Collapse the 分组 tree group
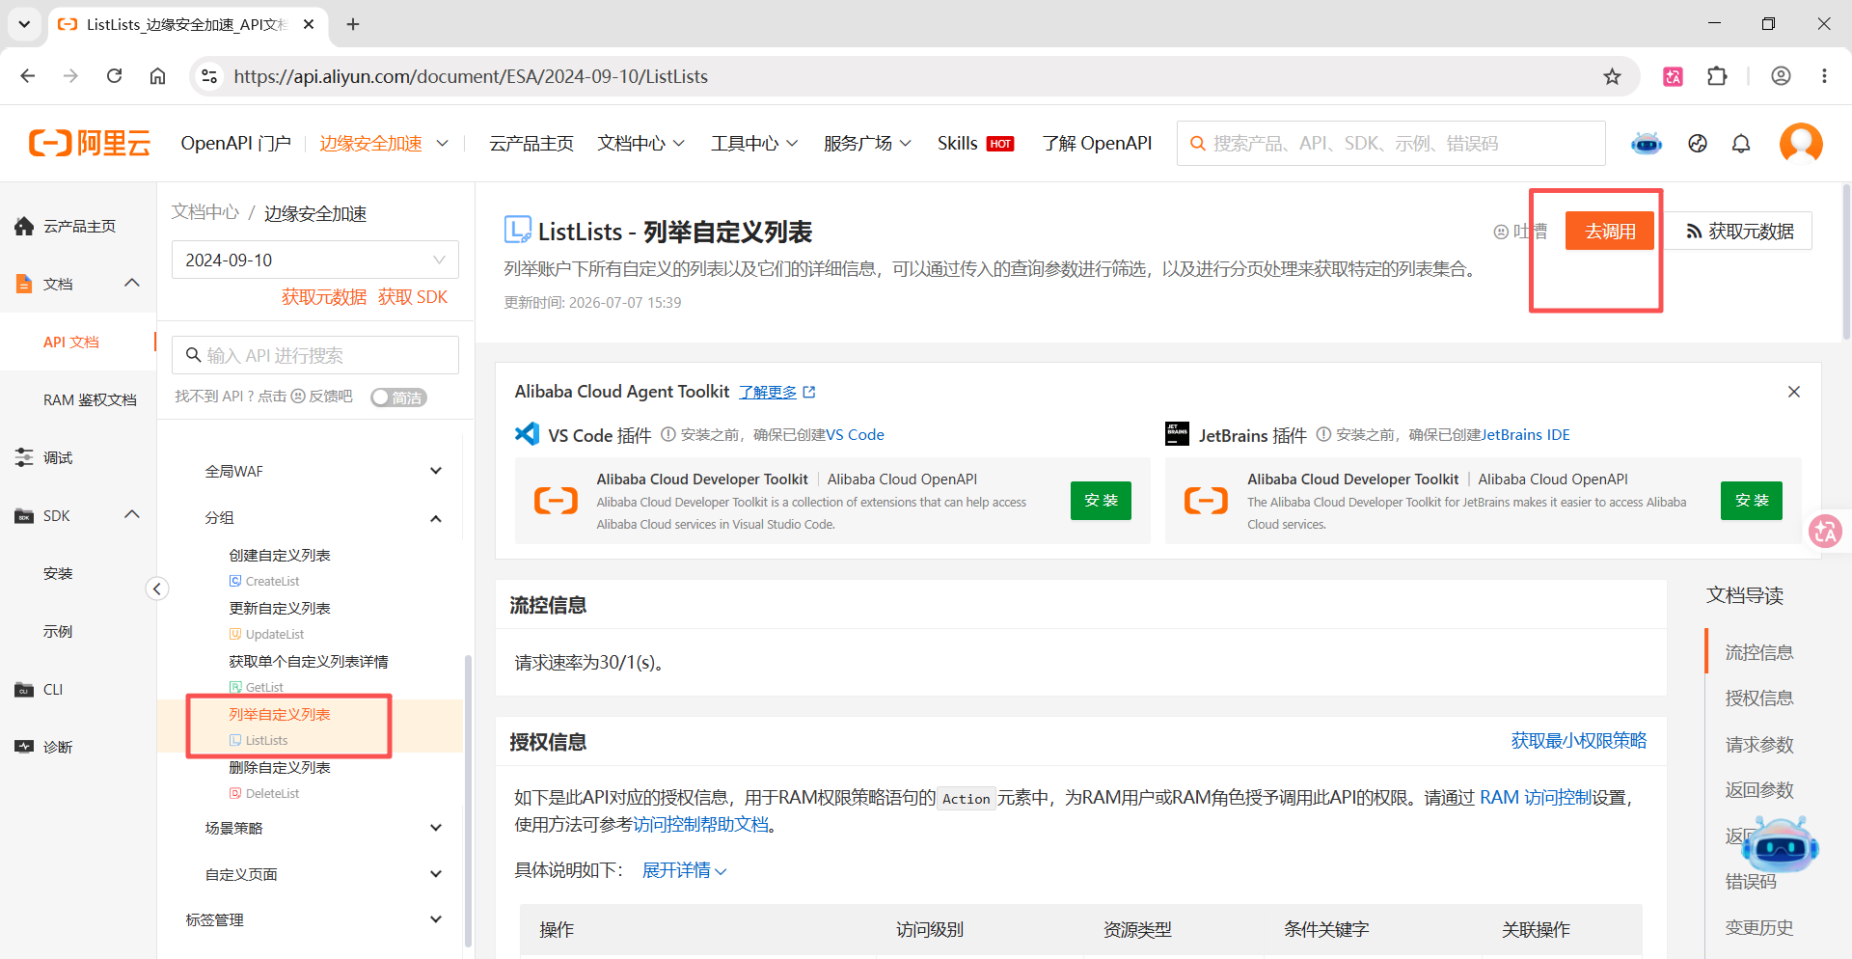The height and width of the screenshot is (959, 1852). click(x=436, y=518)
